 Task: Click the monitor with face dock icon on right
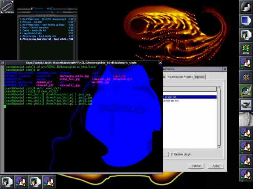coord(246,35)
